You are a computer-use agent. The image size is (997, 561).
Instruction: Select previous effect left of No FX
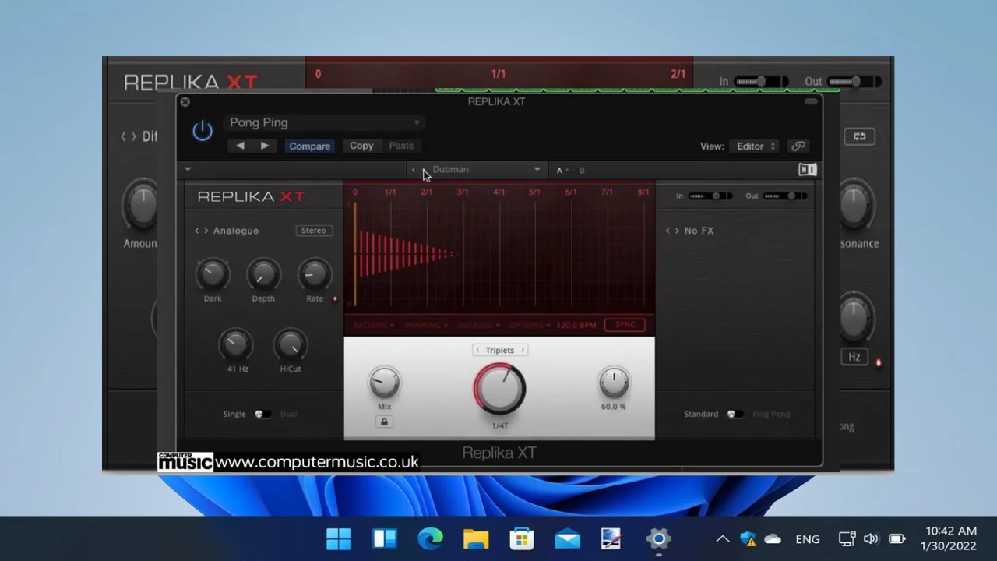point(668,231)
